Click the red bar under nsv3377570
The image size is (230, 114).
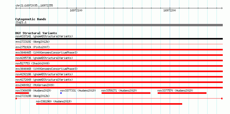tap(182, 93)
